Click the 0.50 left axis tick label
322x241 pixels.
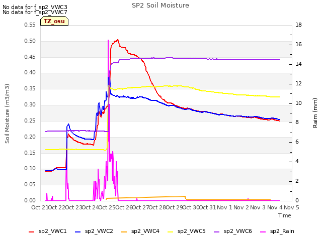[x=30, y=41]
